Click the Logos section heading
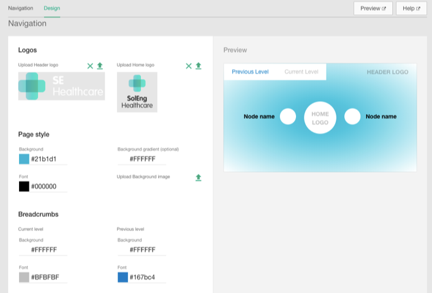432x293 pixels. (28, 50)
